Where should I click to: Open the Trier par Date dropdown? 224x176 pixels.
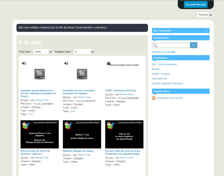coord(43,52)
